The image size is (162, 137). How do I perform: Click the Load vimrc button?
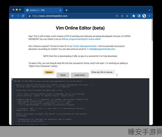pyautogui.click(x=80, y=75)
